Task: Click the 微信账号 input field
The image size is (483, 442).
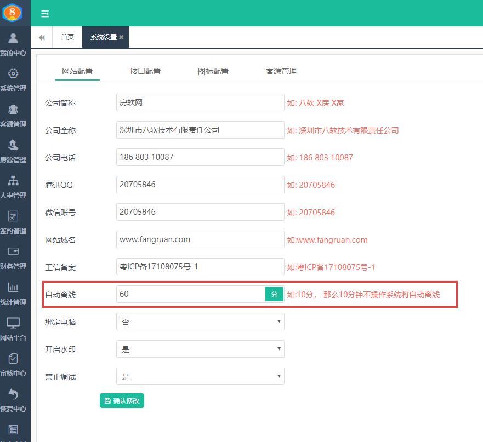Action: pyautogui.click(x=200, y=212)
